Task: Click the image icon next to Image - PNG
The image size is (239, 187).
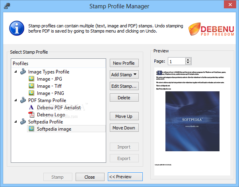Action: pyautogui.click(x=31, y=93)
